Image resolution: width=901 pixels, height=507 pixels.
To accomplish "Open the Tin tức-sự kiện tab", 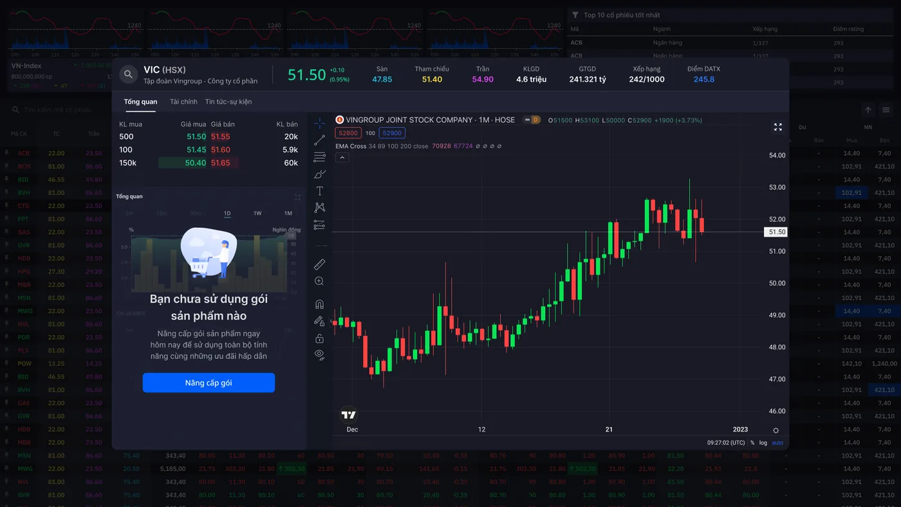I will pyautogui.click(x=228, y=102).
